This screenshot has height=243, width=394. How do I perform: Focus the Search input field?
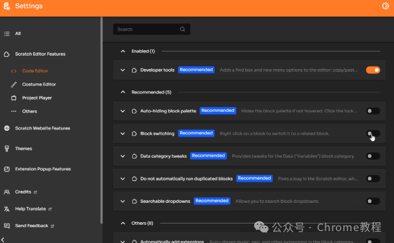tap(152, 30)
